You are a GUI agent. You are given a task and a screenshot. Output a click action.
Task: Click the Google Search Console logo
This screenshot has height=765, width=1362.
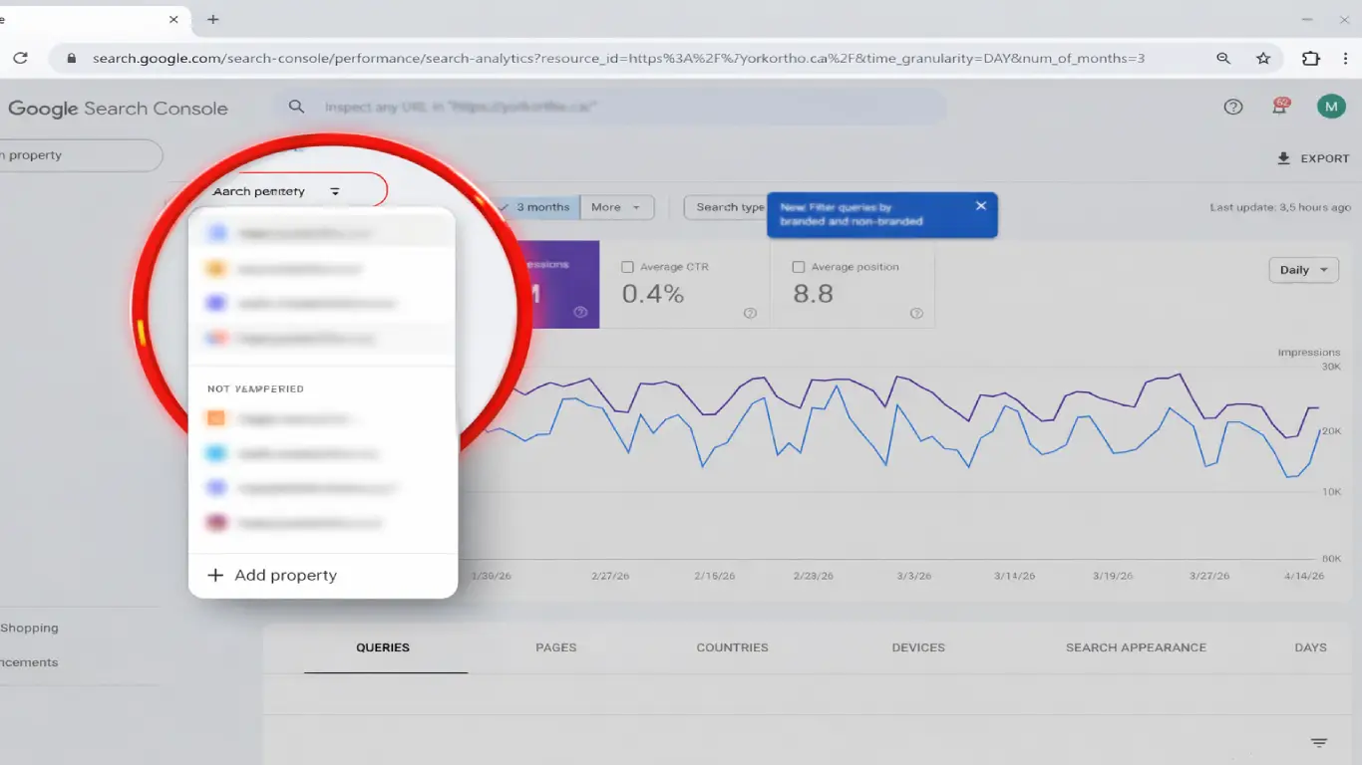pos(118,109)
